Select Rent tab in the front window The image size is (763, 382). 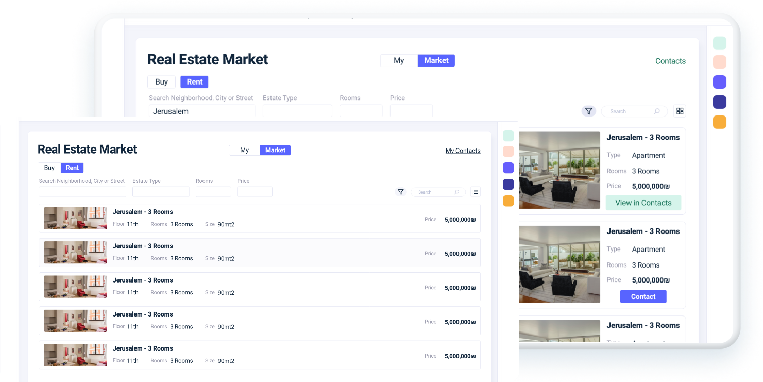[72, 168]
